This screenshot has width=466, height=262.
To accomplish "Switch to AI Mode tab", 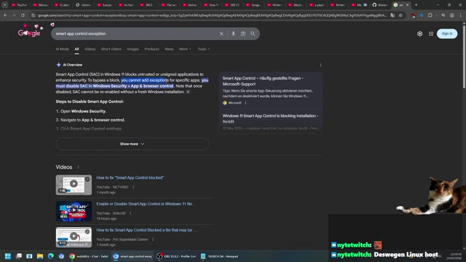I will point(62,49).
